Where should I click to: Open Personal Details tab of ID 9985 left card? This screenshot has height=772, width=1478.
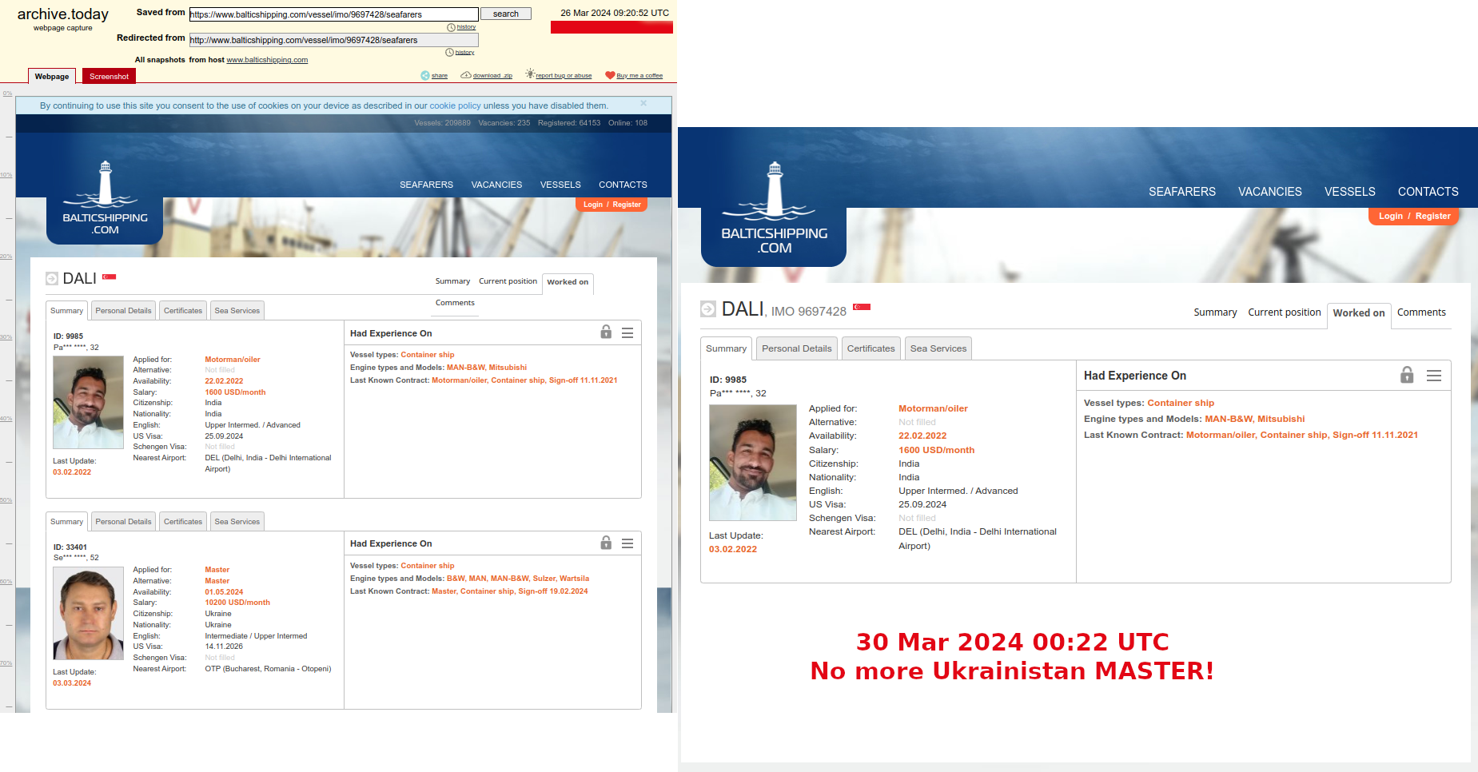tap(123, 310)
